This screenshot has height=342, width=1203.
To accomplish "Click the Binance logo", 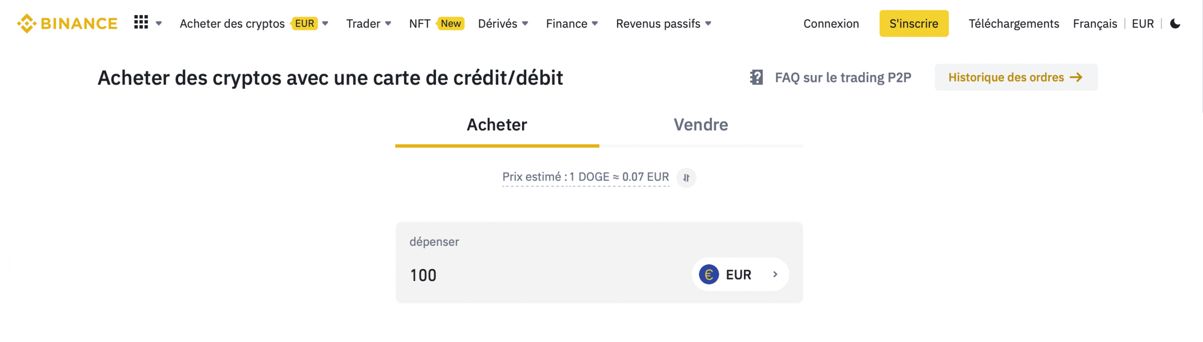I will pyautogui.click(x=67, y=23).
